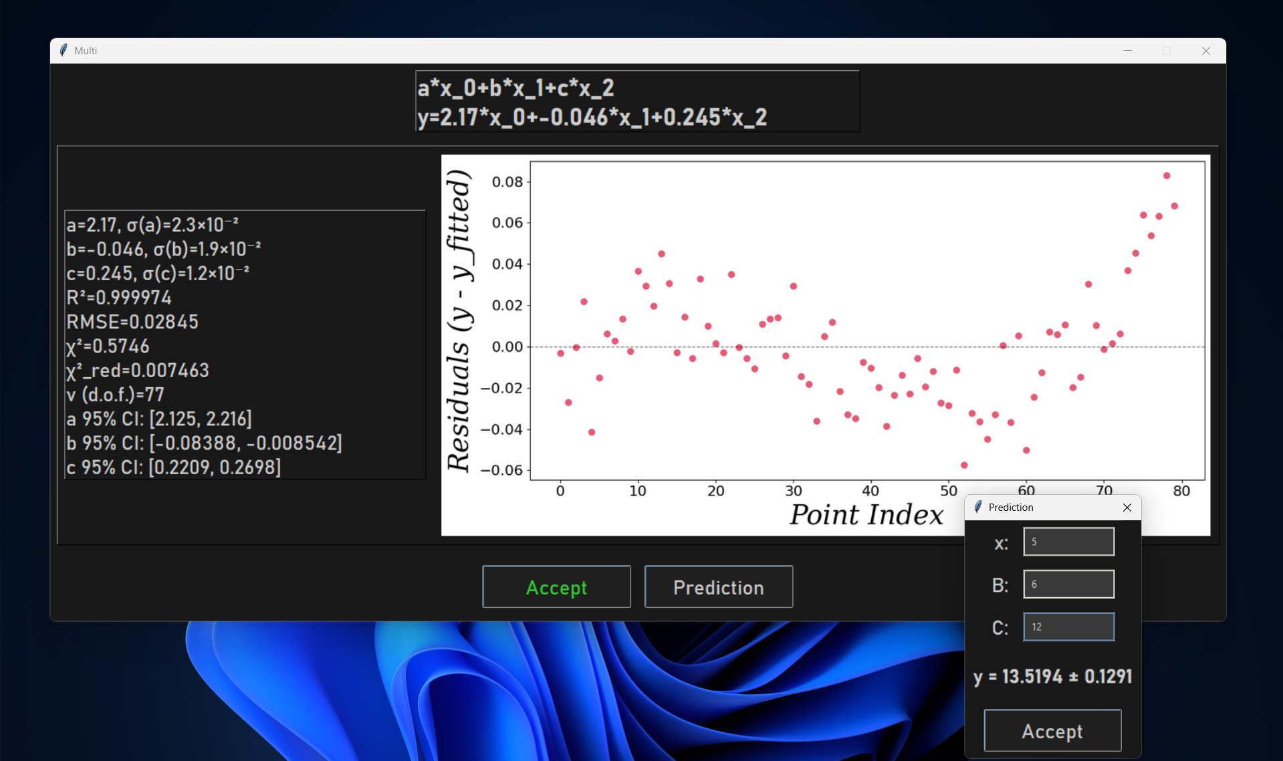The height and width of the screenshot is (761, 1283).
Task: Focus the x input field containing 5
Action: click(x=1068, y=542)
